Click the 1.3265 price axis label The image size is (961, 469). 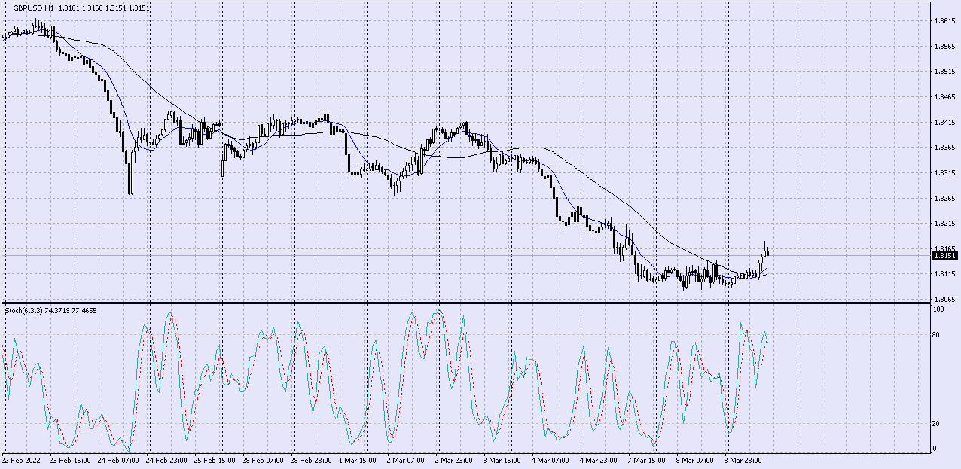pos(945,198)
